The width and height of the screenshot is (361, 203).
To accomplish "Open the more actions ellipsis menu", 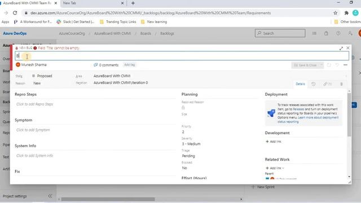I will pos(345,65).
